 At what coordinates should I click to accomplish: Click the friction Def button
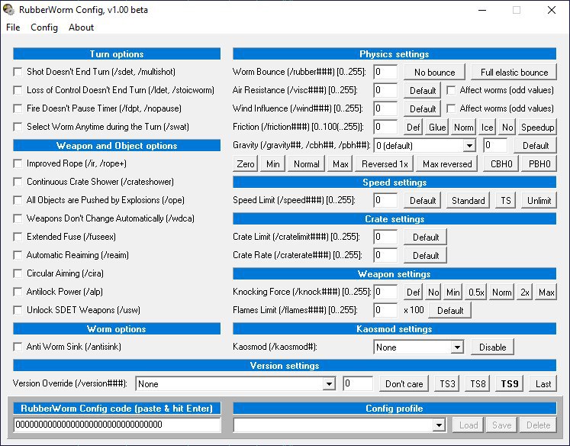click(x=414, y=127)
